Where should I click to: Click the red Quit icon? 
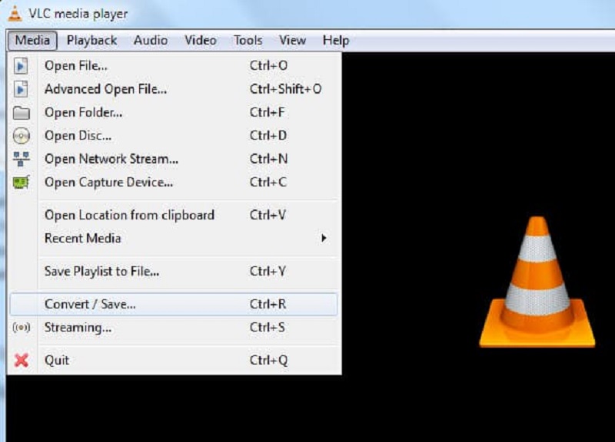[x=20, y=359]
